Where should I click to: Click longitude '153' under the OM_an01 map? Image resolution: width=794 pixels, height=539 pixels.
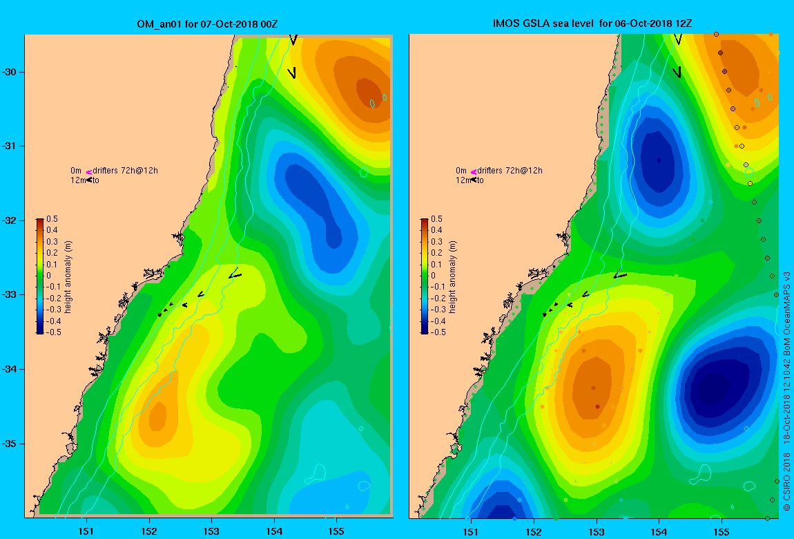coord(211,531)
